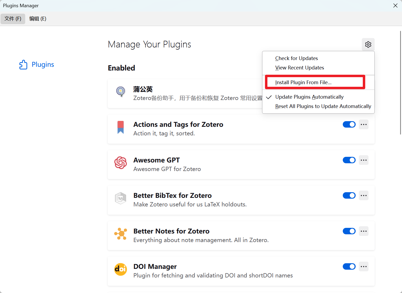Open the 文件 (F) menu

pyautogui.click(x=13, y=19)
